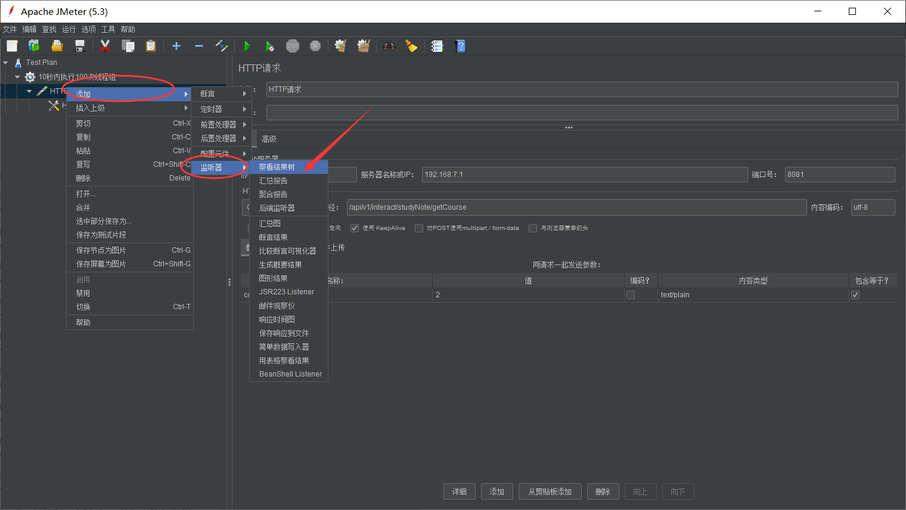Viewport: 906px width, 510px height.
Task: Click the 删除 button below the table
Action: pyautogui.click(x=603, y=492)
